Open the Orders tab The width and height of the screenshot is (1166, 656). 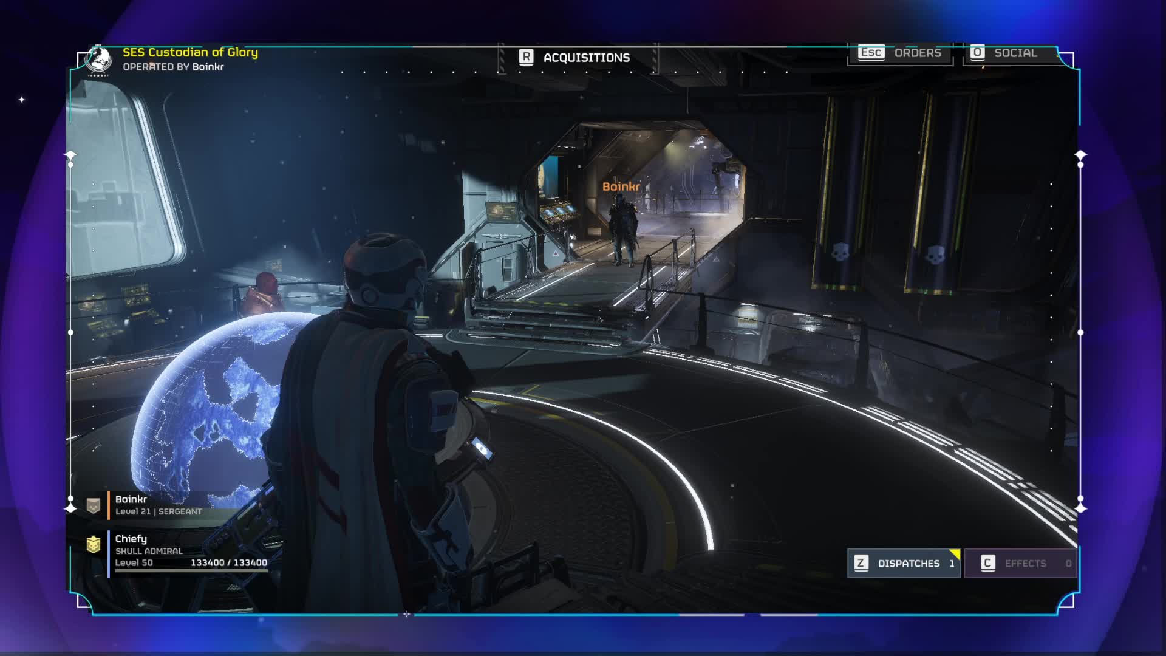(917, 53)
